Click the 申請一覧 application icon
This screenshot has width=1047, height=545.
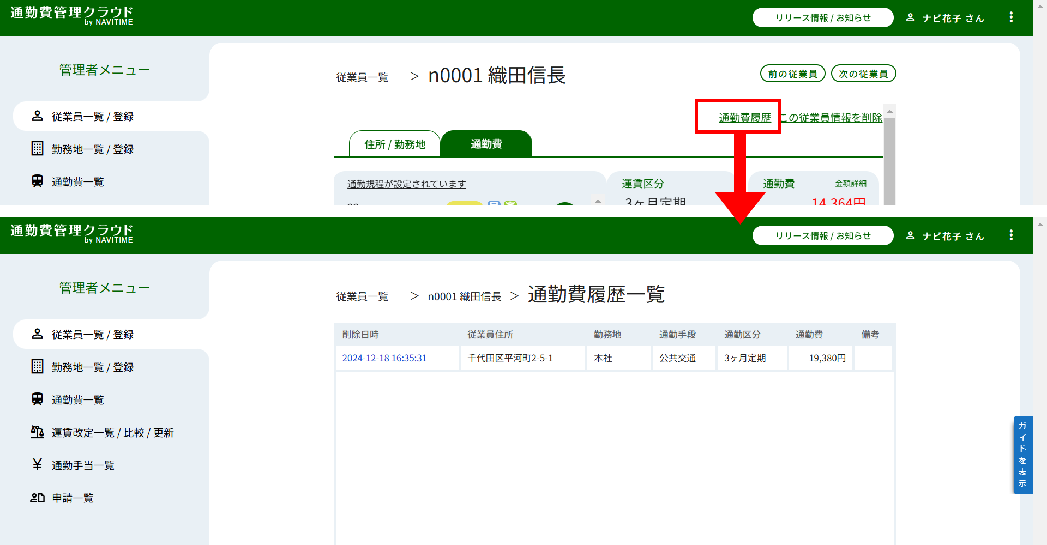(x=37, y=498)
